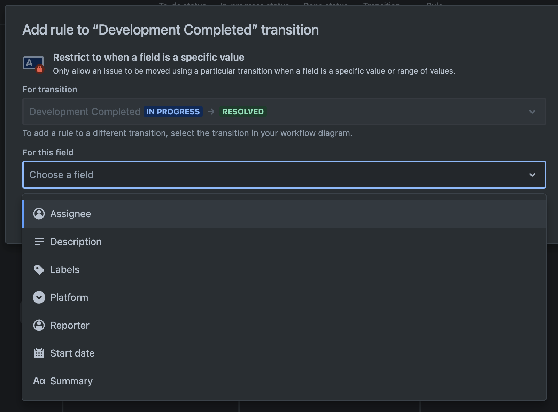Collapse field list using its chevron arrow
558x412 pixels.
(532, 175)
